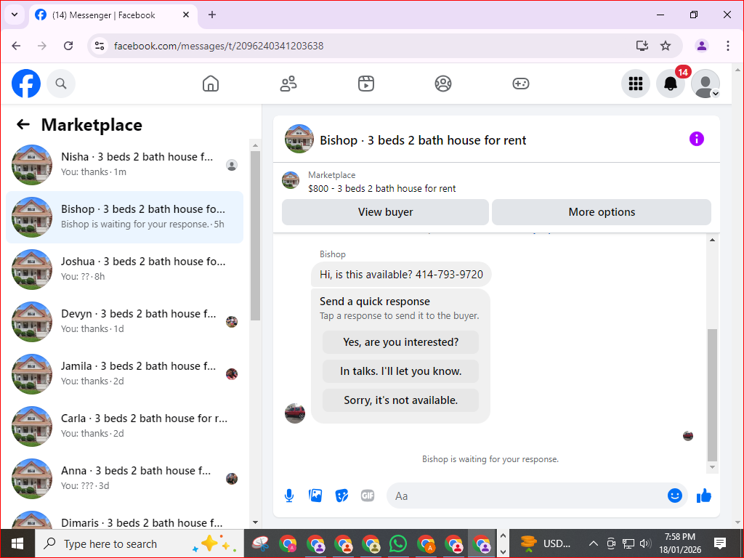The height and width of the screenshot is (558, 744).
Task: Bookmark this page with the star
Action: click(x=666, y=46)
